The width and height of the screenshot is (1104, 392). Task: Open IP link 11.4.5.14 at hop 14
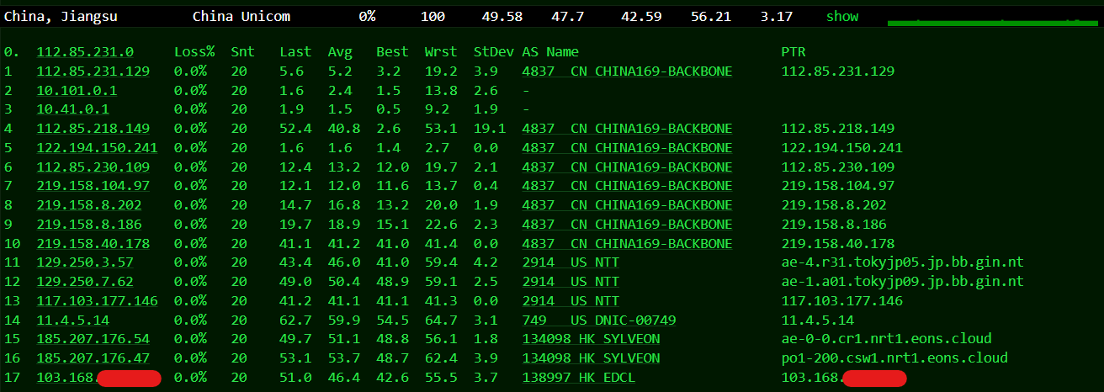[73, 320]
